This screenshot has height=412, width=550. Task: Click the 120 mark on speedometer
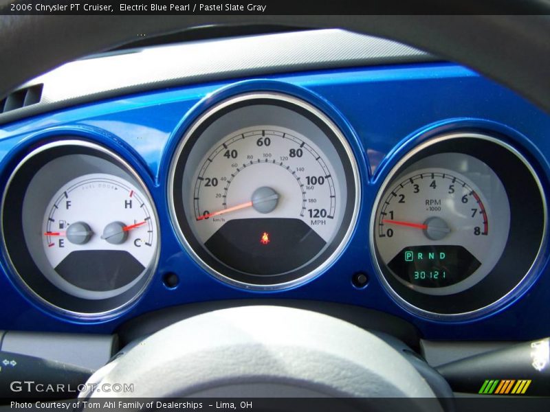(317, 213)
